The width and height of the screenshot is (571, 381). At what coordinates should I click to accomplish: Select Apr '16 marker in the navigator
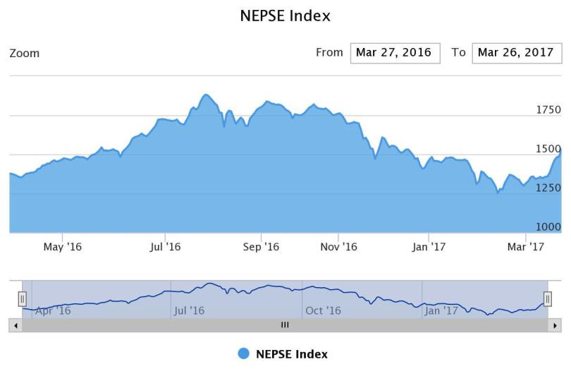point(53,310)
